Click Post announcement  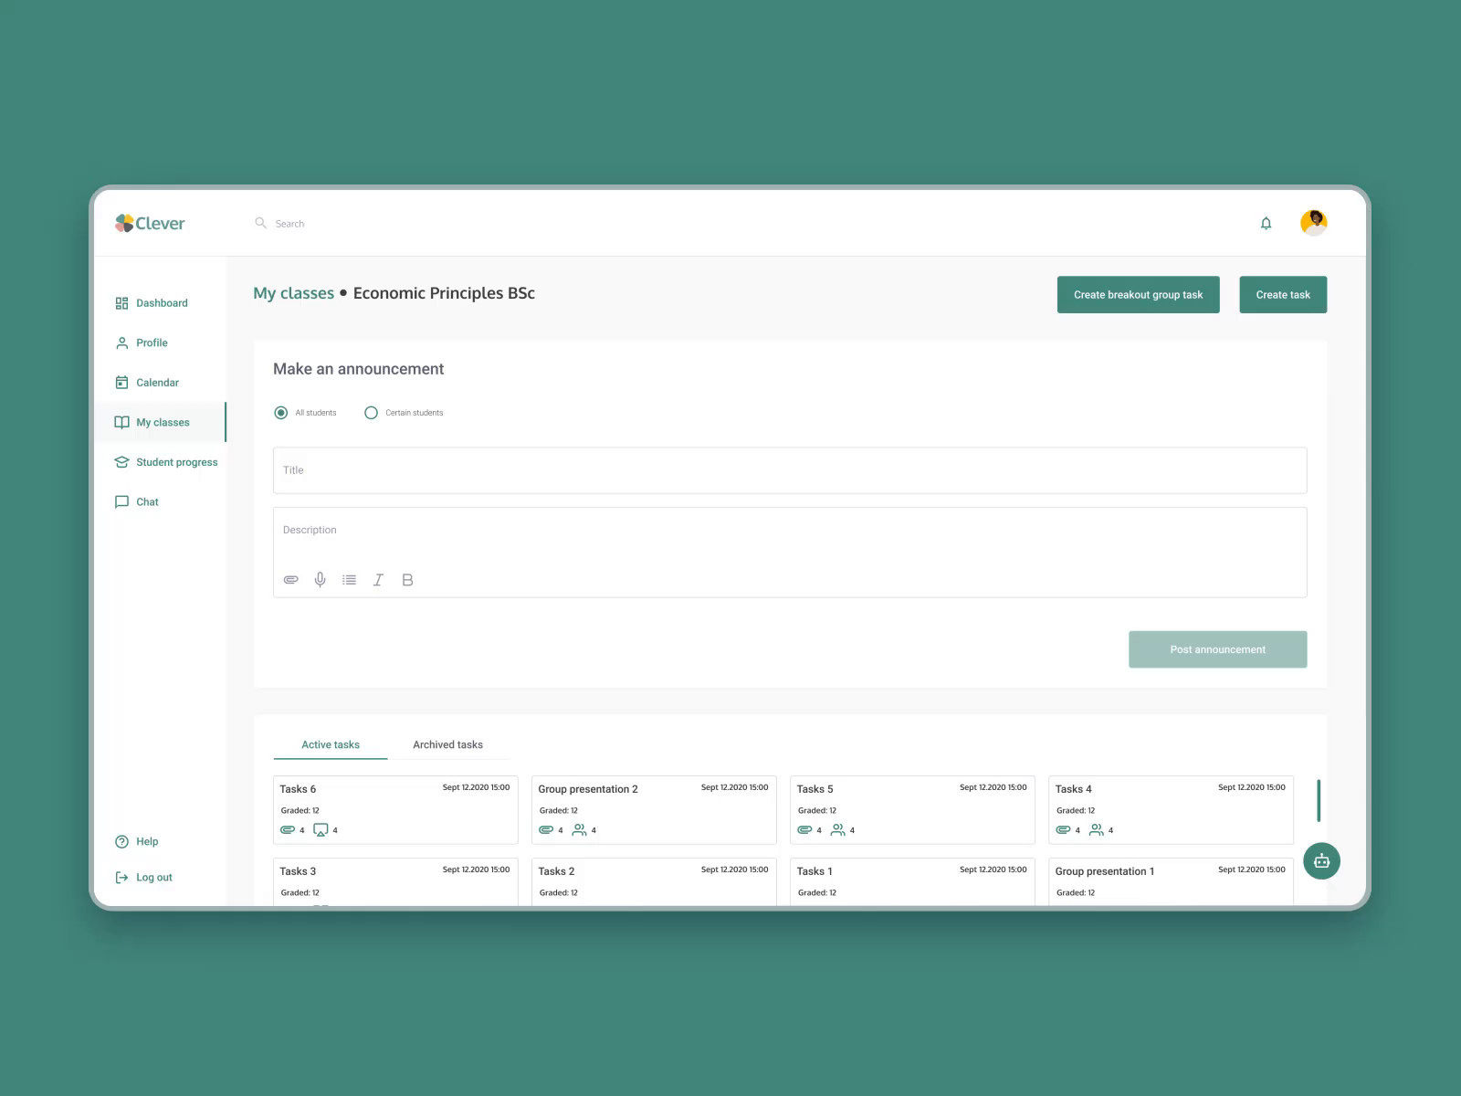(x=1217, y=649)
